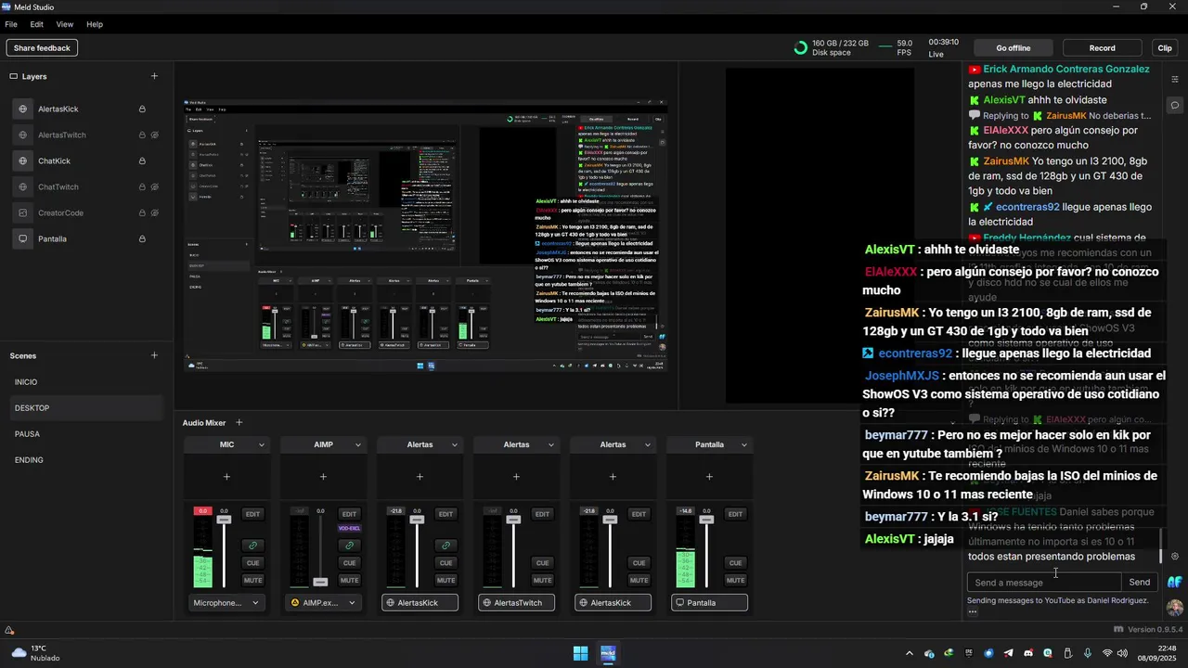Click the disk space indicator circle
Viewport: 1188px width, 668px height.
click(800, 48)
